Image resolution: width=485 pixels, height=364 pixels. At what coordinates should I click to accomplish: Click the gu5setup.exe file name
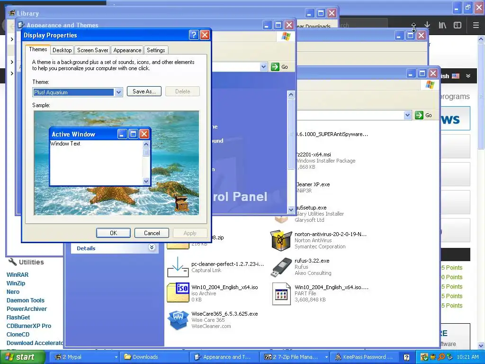(311, 208)
